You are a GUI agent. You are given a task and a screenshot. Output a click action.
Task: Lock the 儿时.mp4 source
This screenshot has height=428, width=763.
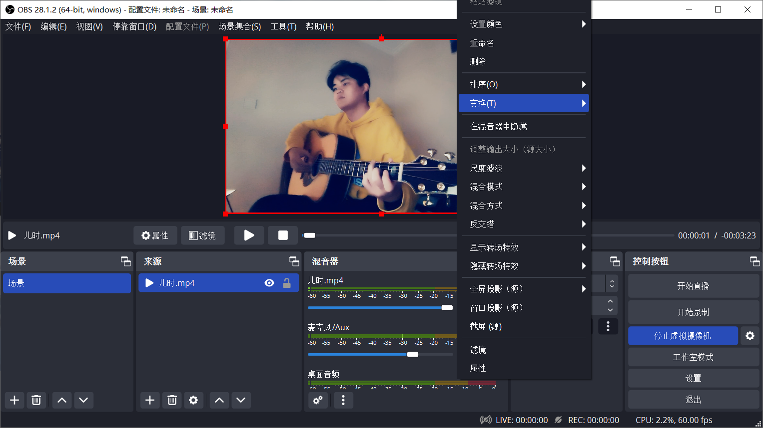pyautogui.click(x=287, y=283)
